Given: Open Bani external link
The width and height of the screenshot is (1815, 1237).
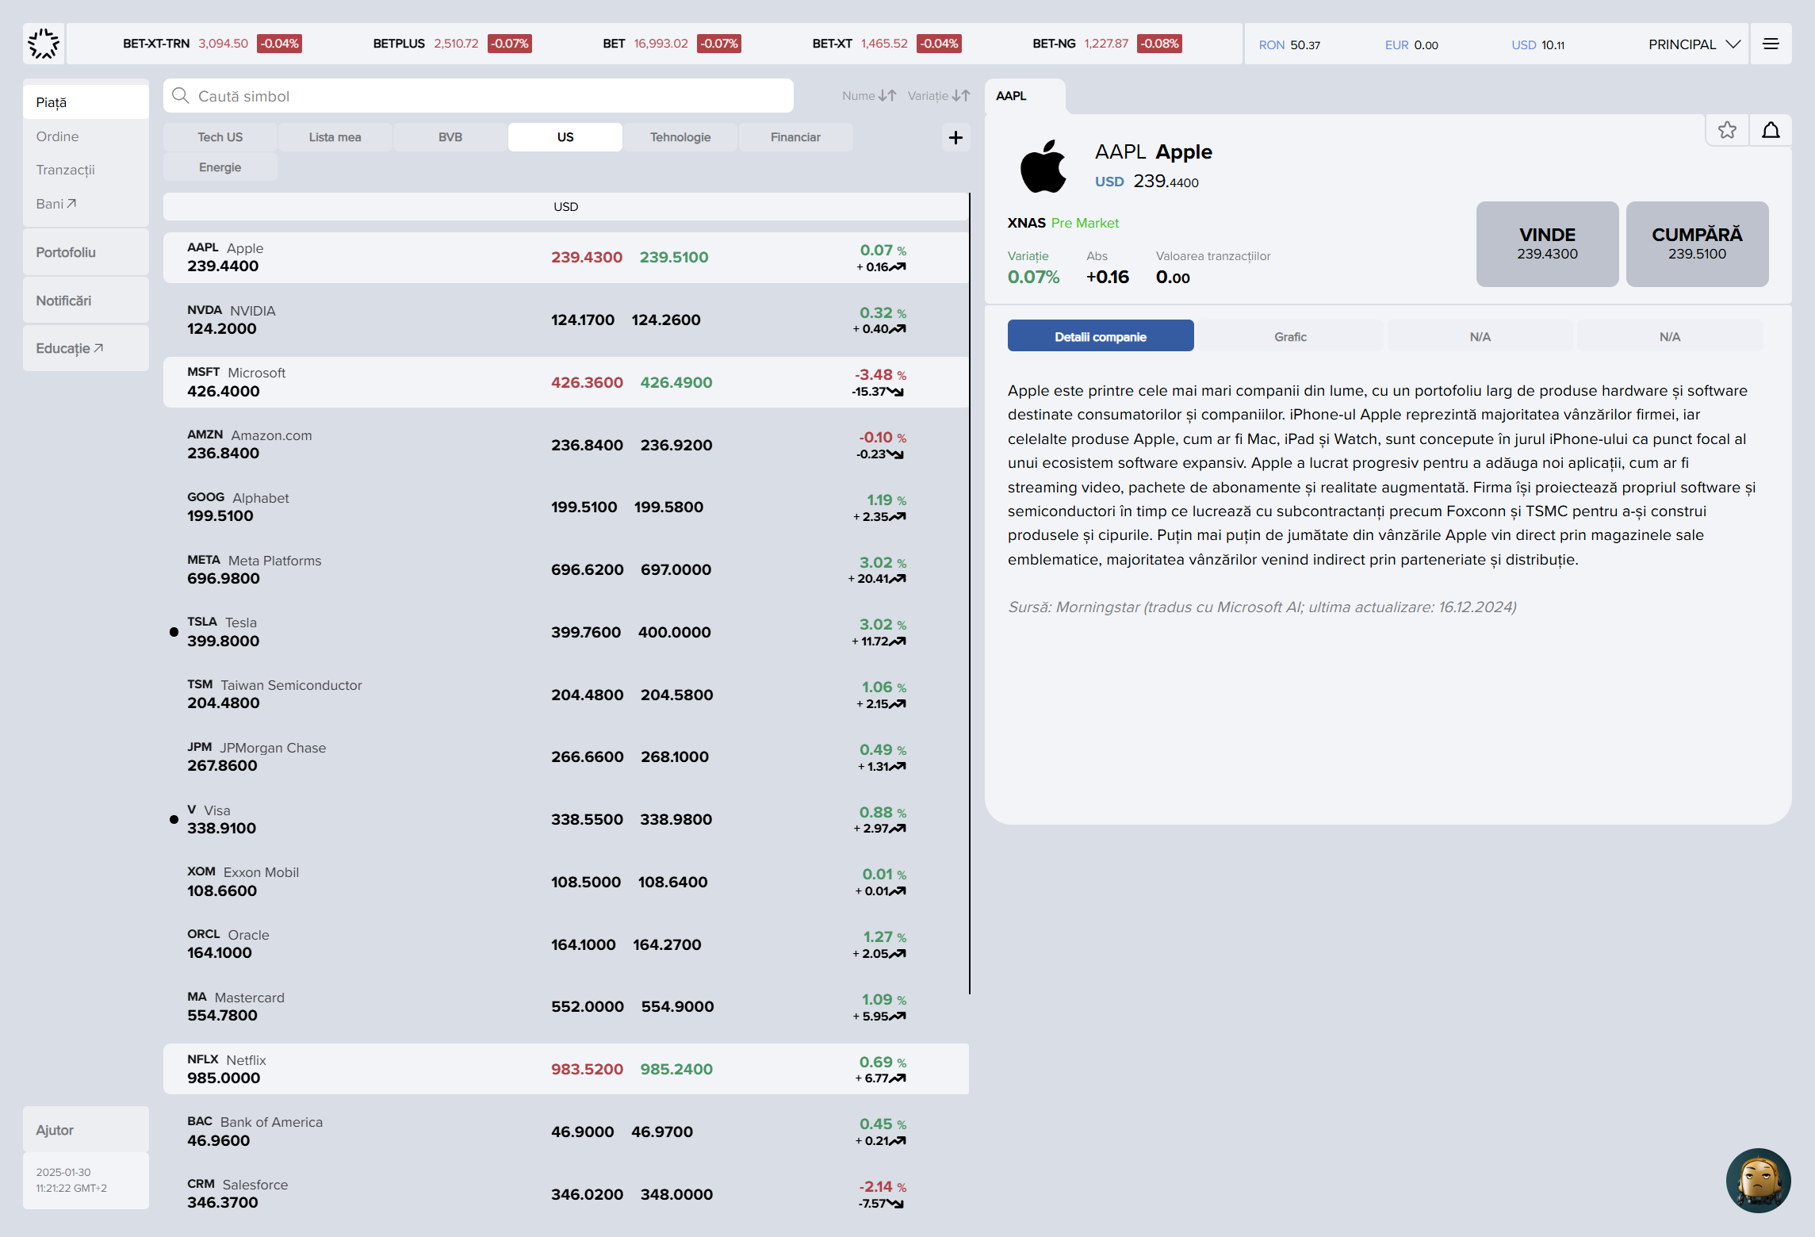Looking at the screenshot, I should coord(56,204).
